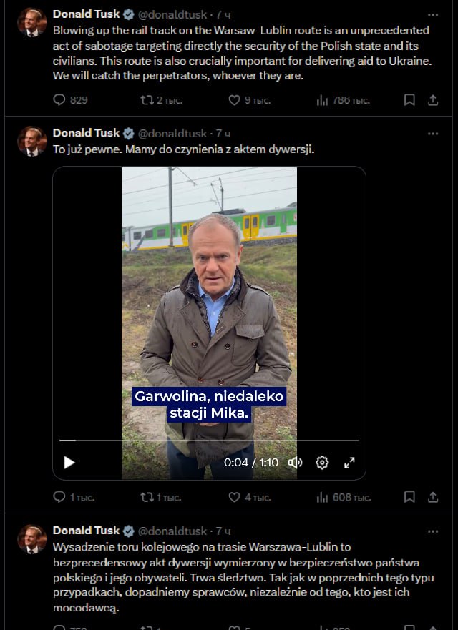This screenshot has height=630, width=458.
Task: Open the more options menu on bottom tweet
Action: point(432,531)
